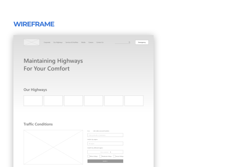
Task: Click the All region field
Action: click(105, 144)
